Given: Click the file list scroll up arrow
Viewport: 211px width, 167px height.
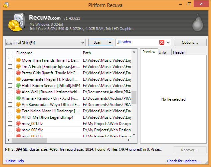Looking at the screenshot, I should coord(134,52).
